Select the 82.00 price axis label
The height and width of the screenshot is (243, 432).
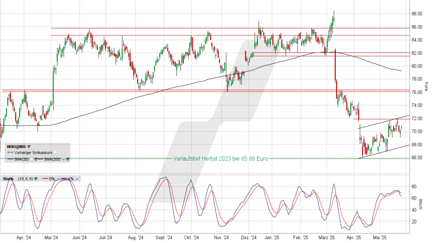tap(417, 53)
